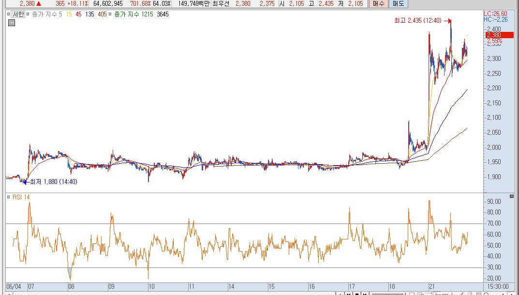Click the 64.03% value in header
Screen dimensions: 519x295
click(162, 4)
